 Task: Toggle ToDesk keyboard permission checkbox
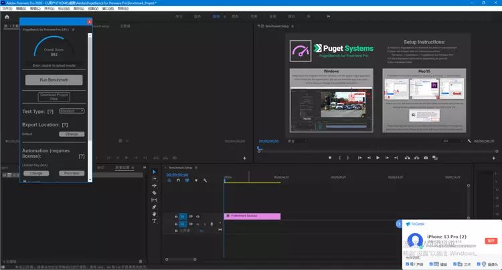pyautogui.click(x=431, y=264)
